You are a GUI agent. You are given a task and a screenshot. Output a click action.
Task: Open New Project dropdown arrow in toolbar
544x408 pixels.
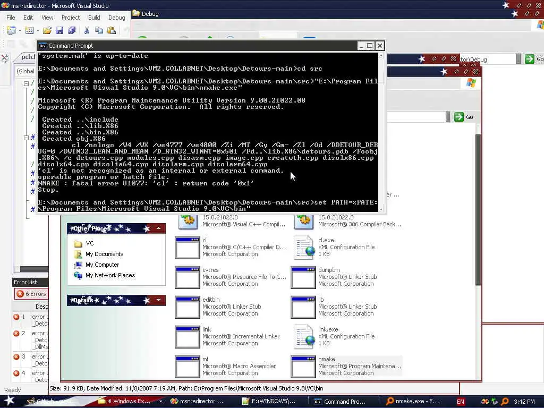click(x=20, y=30)
